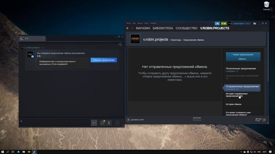Viewport: 275px width, 154px height.
Task: Click the Steam page vertical scrollbar
Action: [x=268, y=56]
